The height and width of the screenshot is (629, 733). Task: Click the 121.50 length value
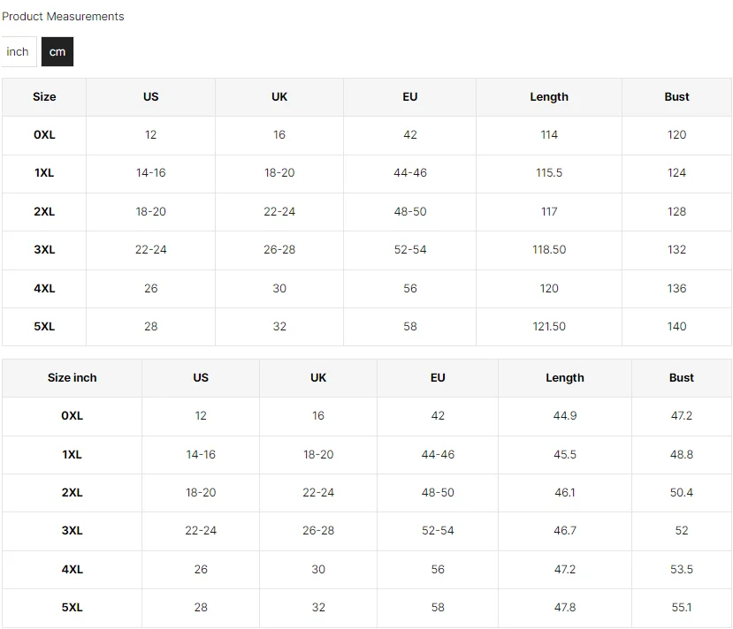pos(549,326)
